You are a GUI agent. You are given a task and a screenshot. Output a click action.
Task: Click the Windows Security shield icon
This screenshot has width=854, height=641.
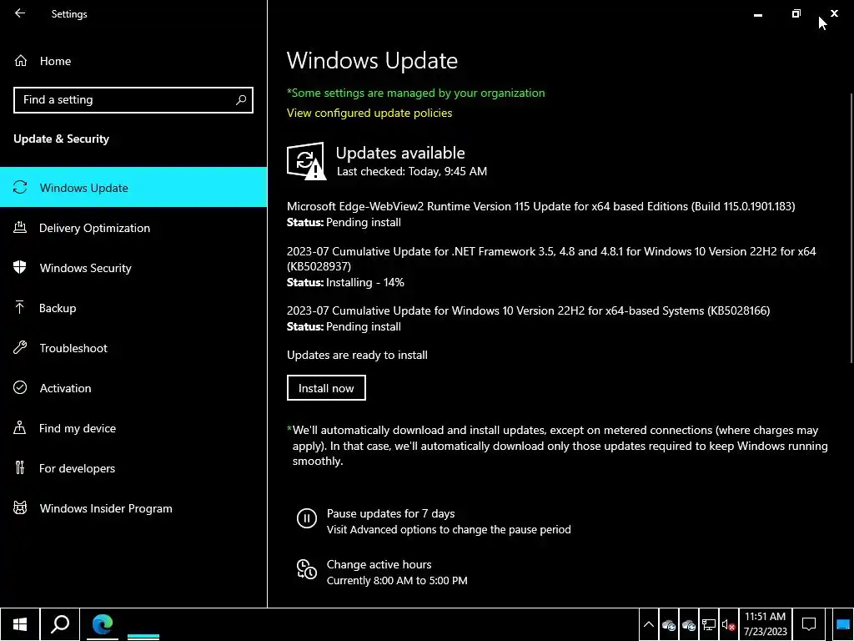tap(20, 267)
